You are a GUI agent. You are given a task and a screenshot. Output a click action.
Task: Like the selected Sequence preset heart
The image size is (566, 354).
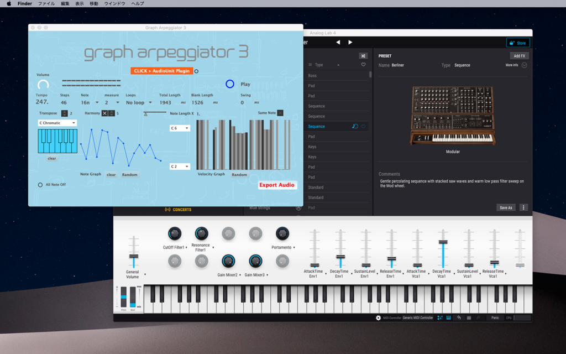tap(363, 127)
